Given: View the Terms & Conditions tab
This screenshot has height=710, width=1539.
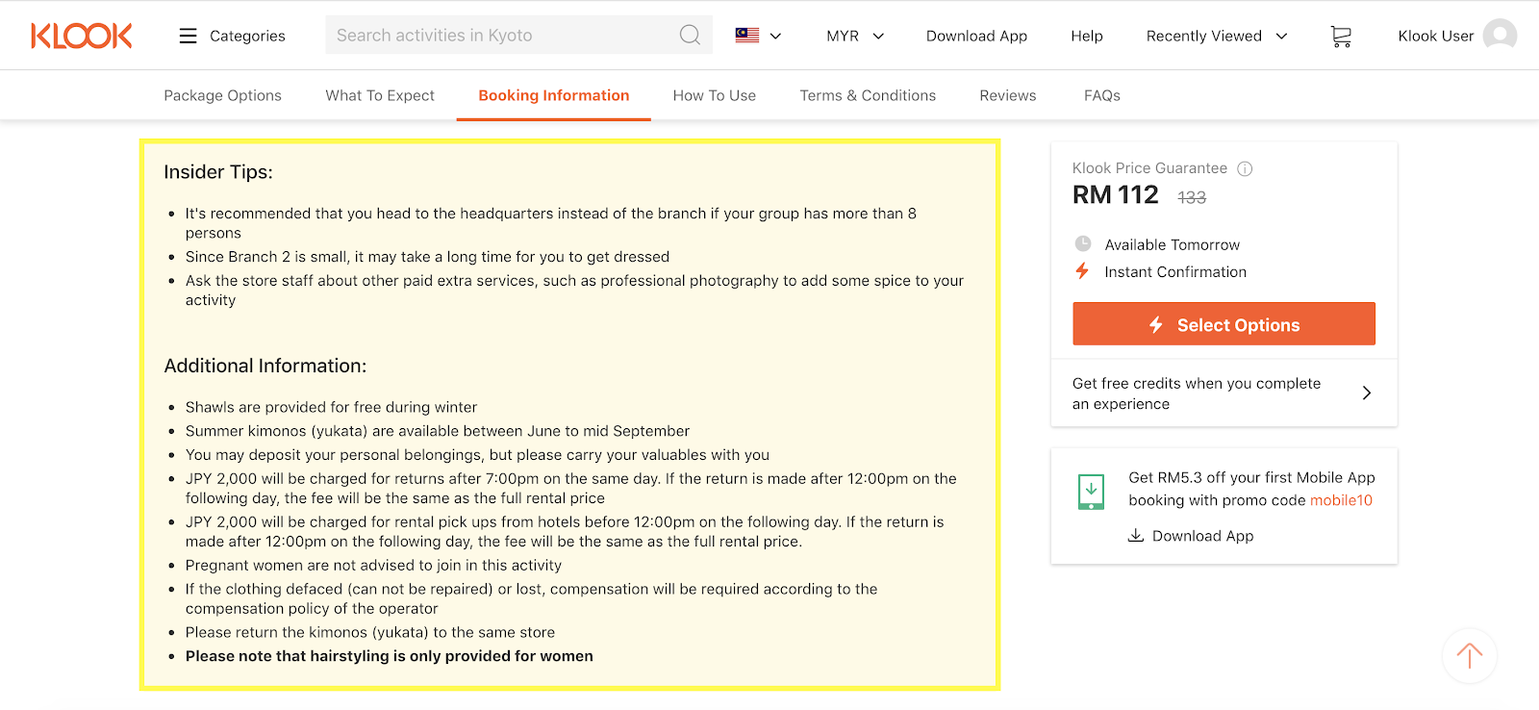Looking at the screenshot, I should coord(868,95).
